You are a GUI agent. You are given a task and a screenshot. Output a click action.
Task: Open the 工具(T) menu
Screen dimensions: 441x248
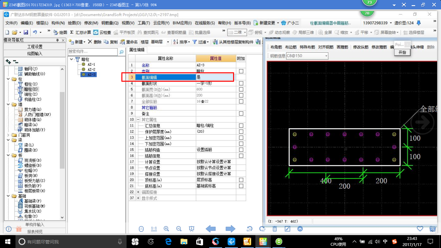tap(144, 23)
